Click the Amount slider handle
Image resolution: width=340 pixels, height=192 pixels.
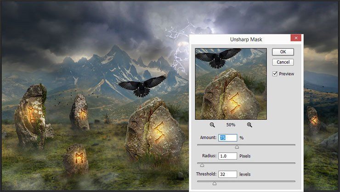click(x=237, y=147)
